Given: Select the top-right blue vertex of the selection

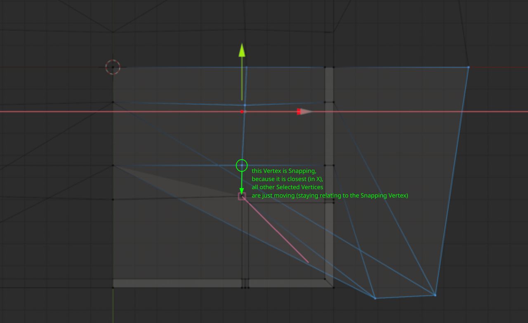Looking at the screenshot, I should point(468,67).
